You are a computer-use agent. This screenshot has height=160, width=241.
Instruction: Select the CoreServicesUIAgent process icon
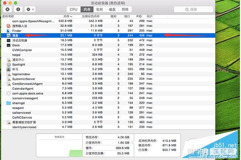pos(8,83)
